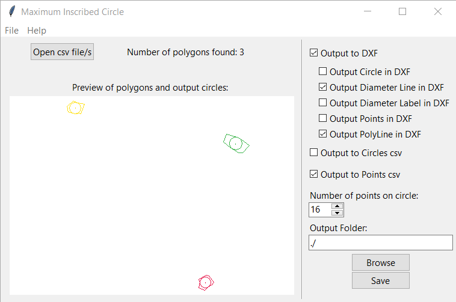Image resolution: width=456 pixels, height=302 pixels.
Task: Increase number of points with up arrow
Action: click(x=337, y=207)
